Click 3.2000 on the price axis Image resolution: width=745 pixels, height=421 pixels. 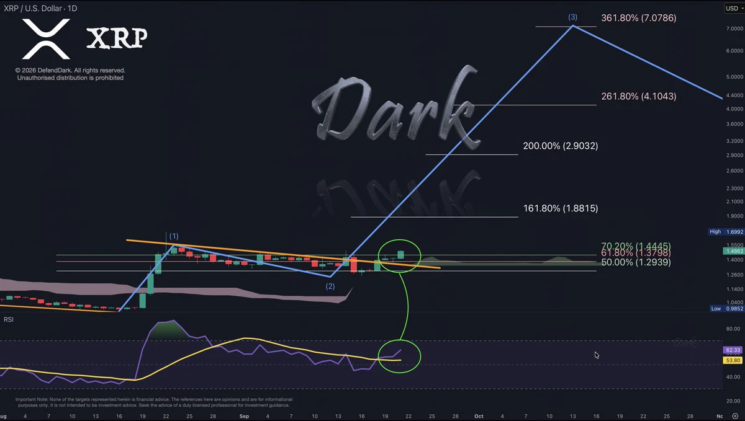coord(733,141)
